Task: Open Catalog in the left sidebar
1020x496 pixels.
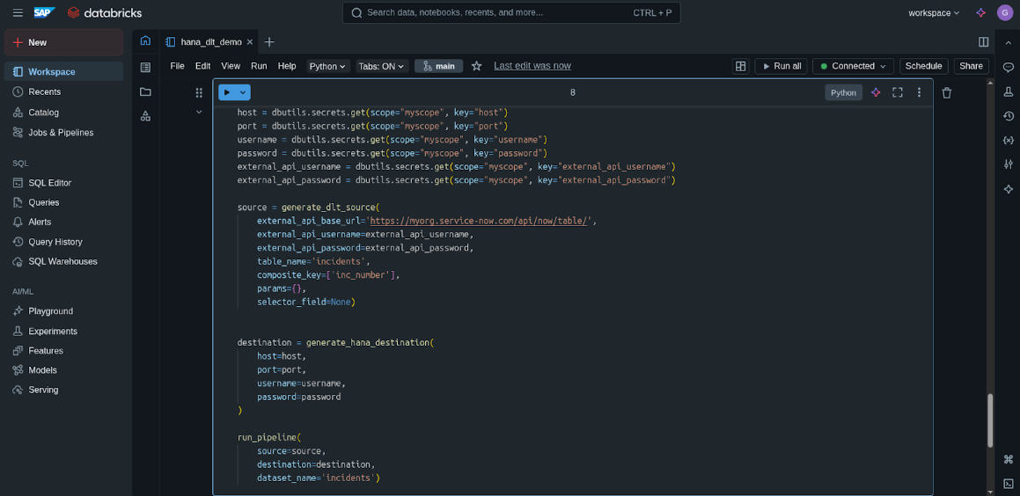Action: 63,113
